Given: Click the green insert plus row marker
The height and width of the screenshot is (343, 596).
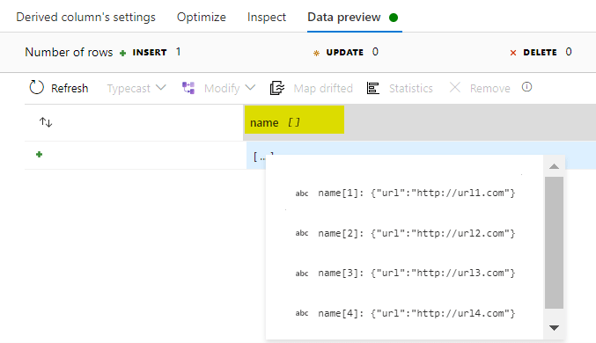Looking at the screenshot, I should 39,154.
